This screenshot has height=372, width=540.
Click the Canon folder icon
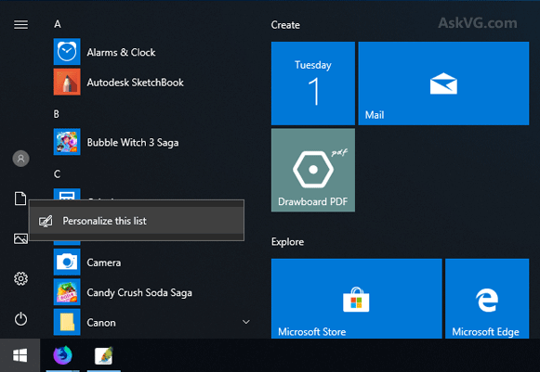(67, 322)
